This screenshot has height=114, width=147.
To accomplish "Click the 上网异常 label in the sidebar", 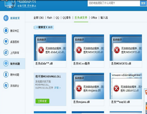I will point(15,53).
